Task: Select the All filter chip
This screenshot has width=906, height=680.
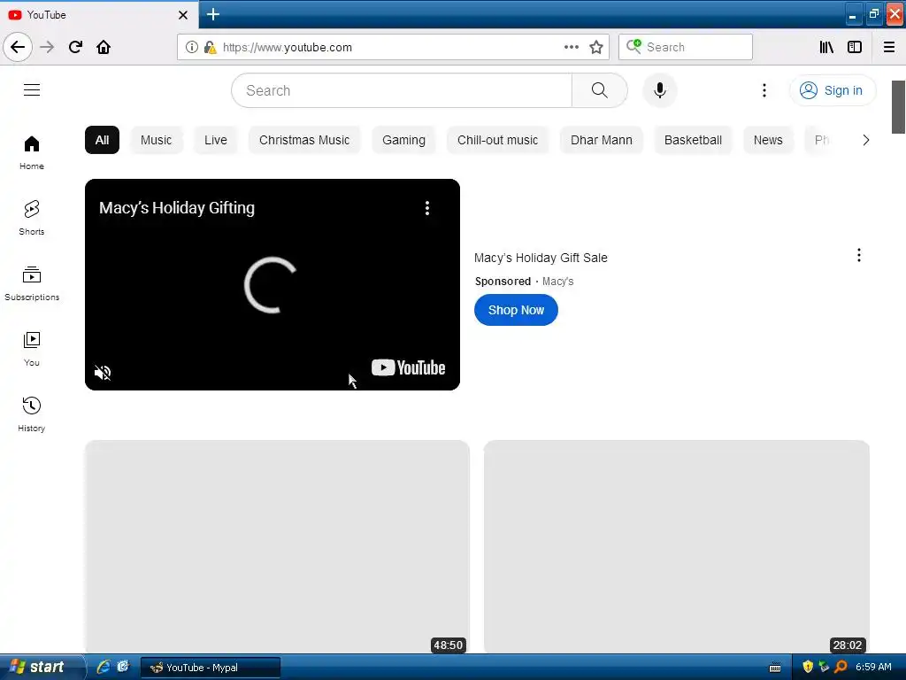Action: (x=102, y=140)
